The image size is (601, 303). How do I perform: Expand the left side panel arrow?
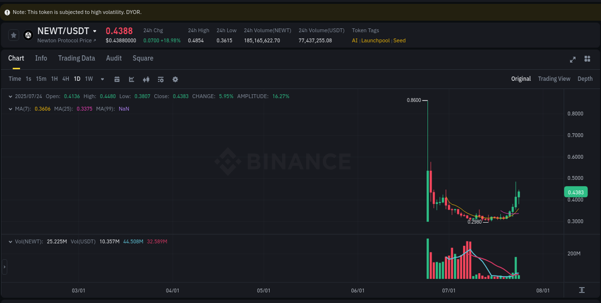pos(4,266)
